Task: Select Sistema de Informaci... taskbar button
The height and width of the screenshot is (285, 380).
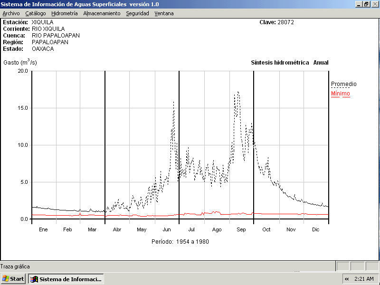Action: [x=66, y=279]
